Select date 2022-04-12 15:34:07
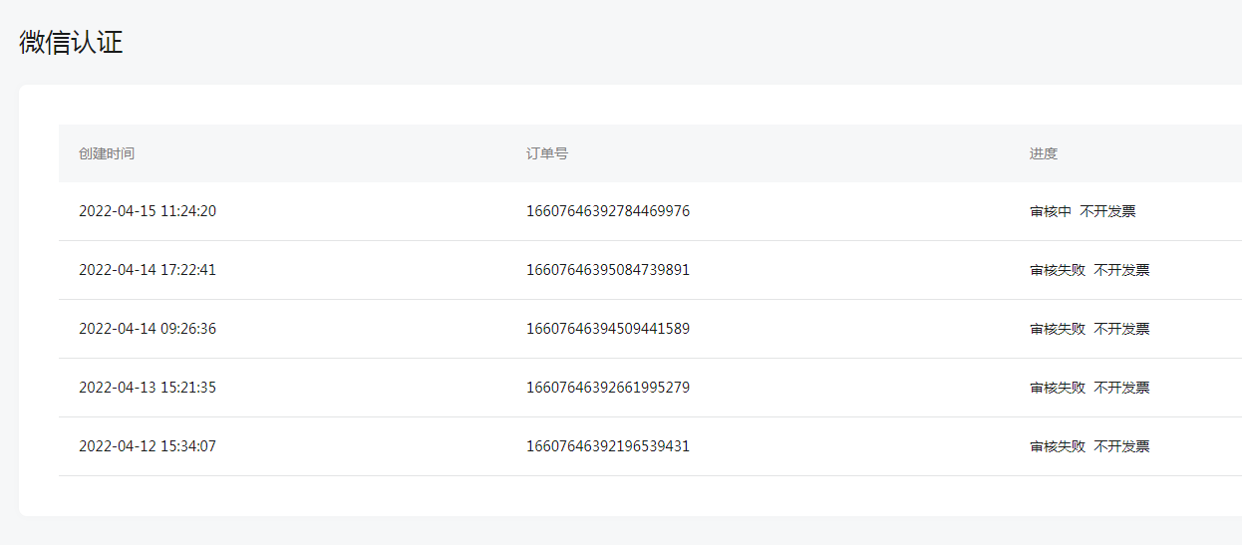The width and height of the screenshot is (1242, 545). click(148, 446)
